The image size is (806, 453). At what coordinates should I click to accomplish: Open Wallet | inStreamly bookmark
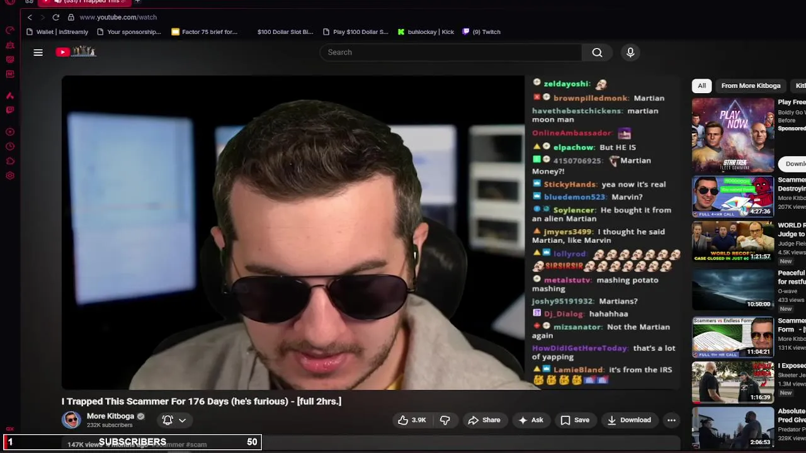57,31
